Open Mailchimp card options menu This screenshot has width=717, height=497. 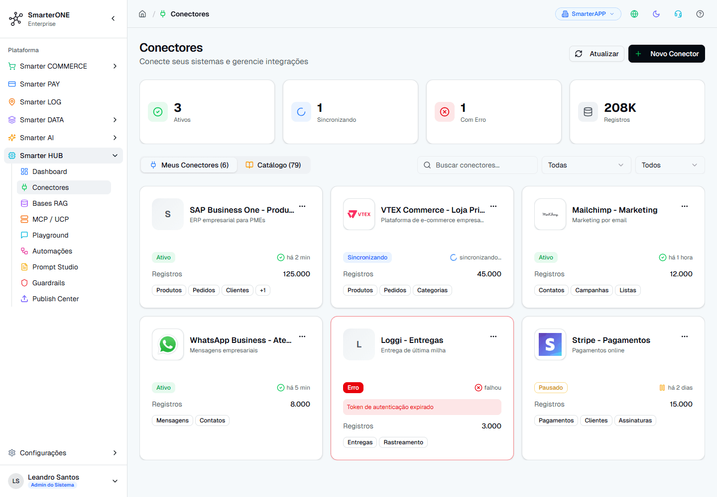click(x=685, y=206)
